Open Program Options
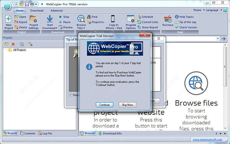This screenshot has height=144, width=230. pyautogui.click(x=131, y=22)
